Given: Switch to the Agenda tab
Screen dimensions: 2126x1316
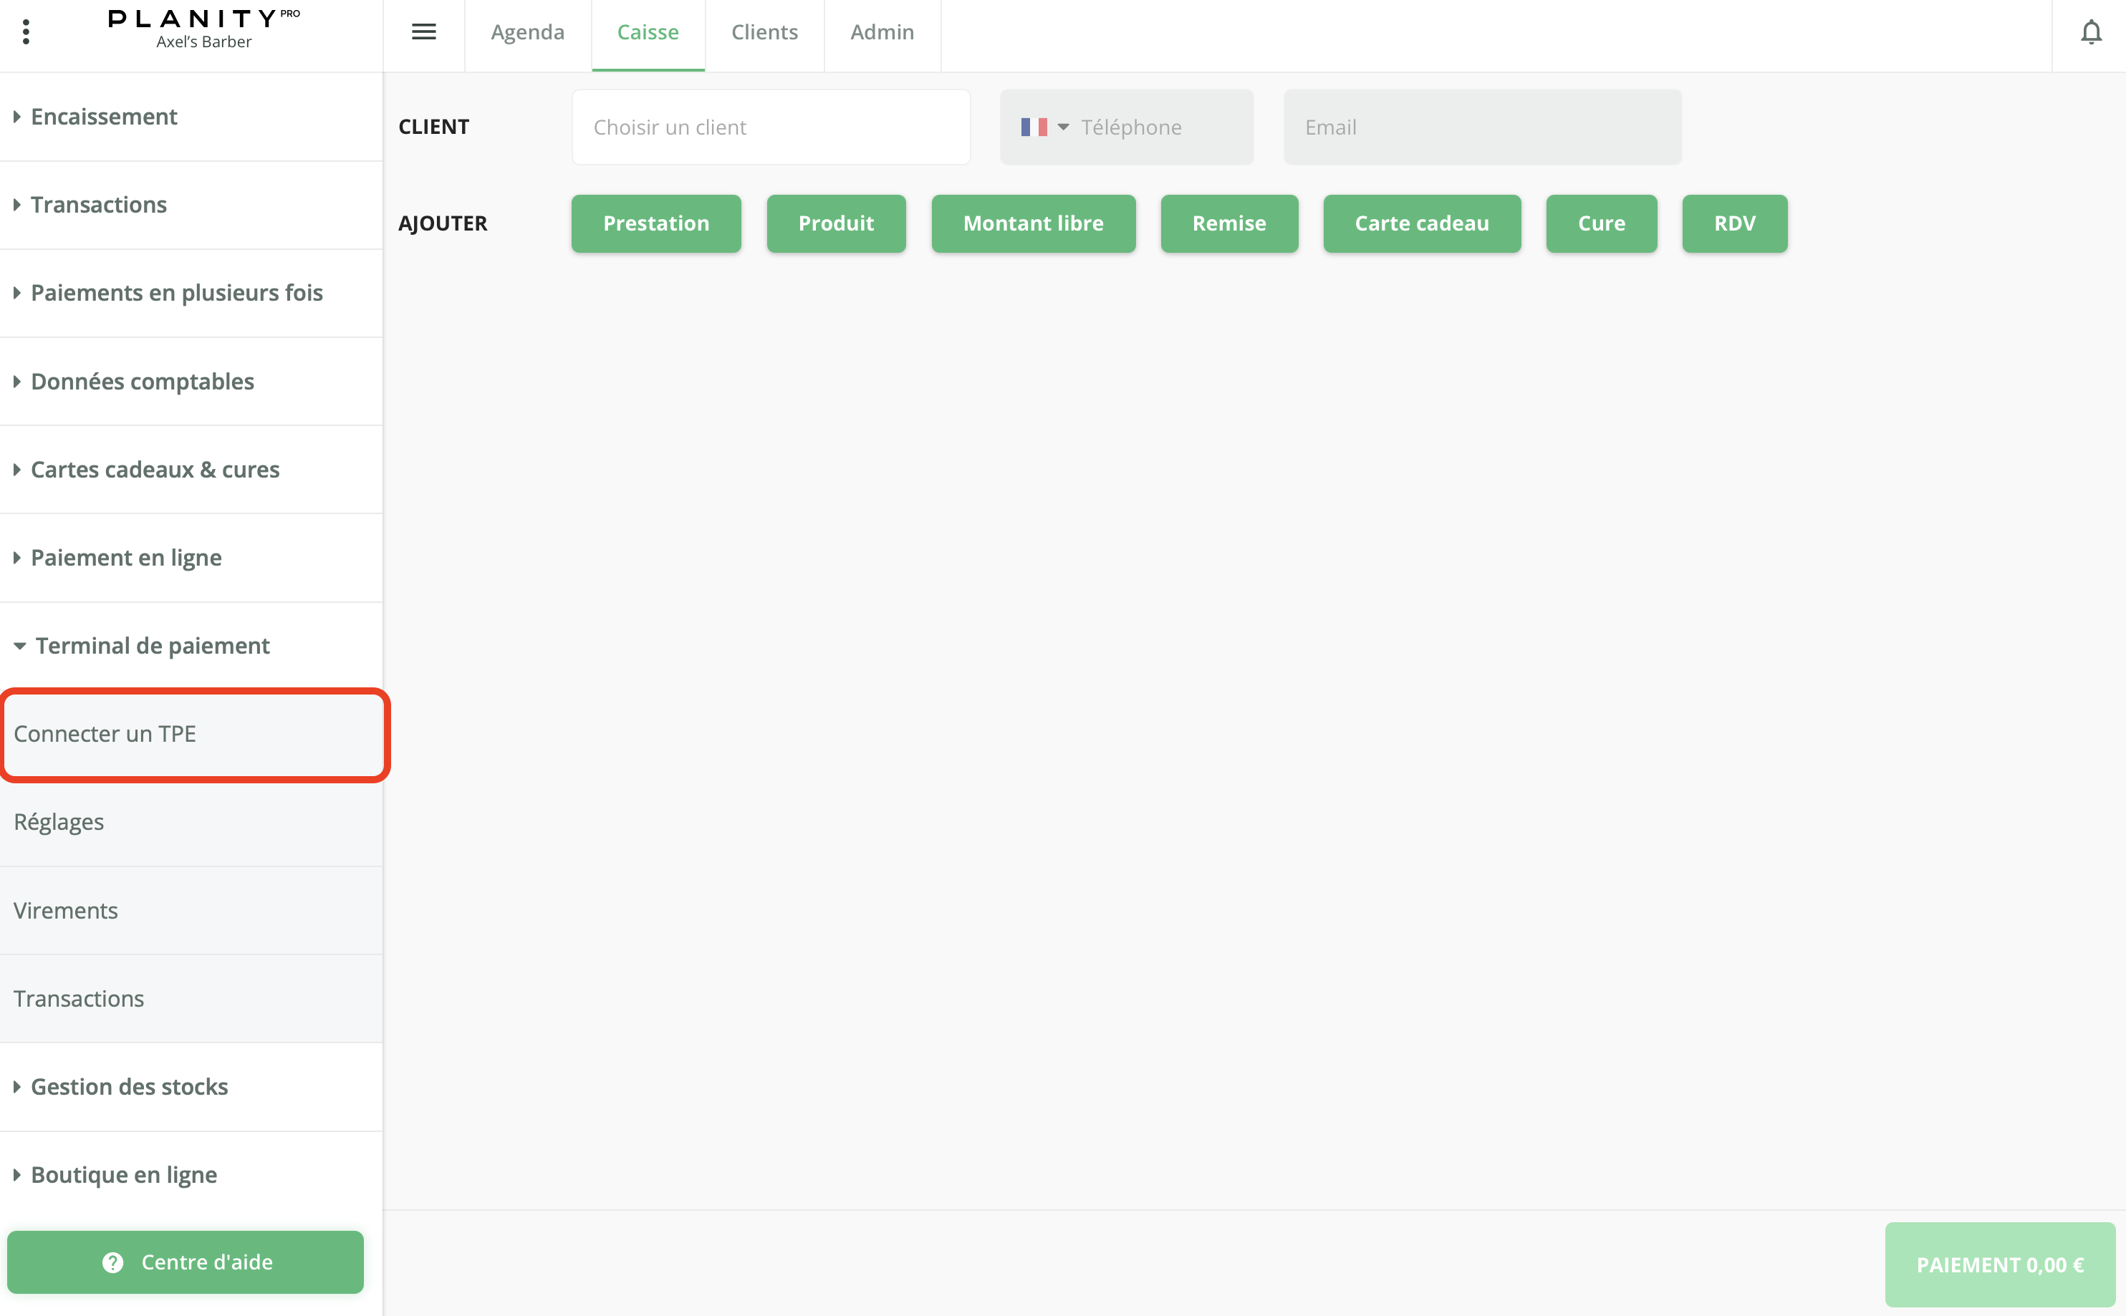Looking at the screenshot, I should point(528,32).
